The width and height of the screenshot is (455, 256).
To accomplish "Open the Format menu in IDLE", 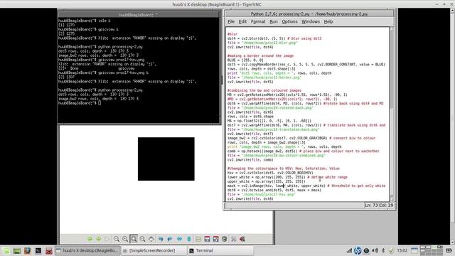I will pos(258,21).
